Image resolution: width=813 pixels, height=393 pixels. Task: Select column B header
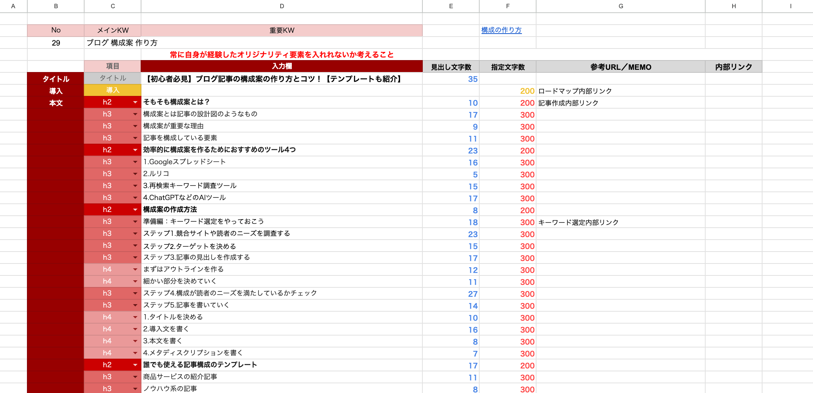pyautogui.click(x=56, y=6)
